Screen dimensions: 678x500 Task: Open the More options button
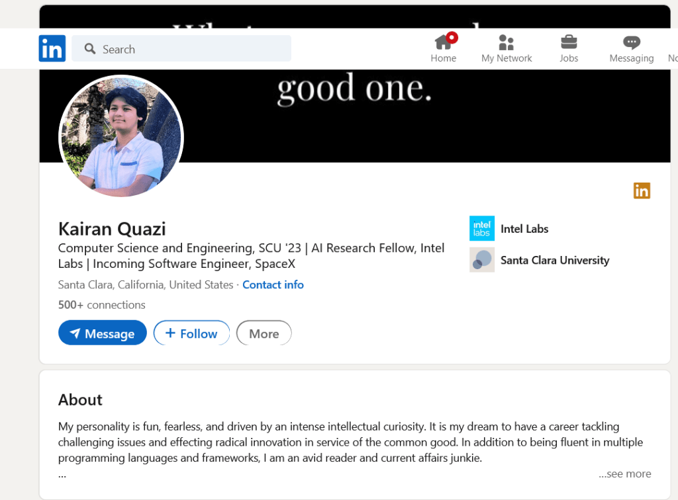point(264,333)
